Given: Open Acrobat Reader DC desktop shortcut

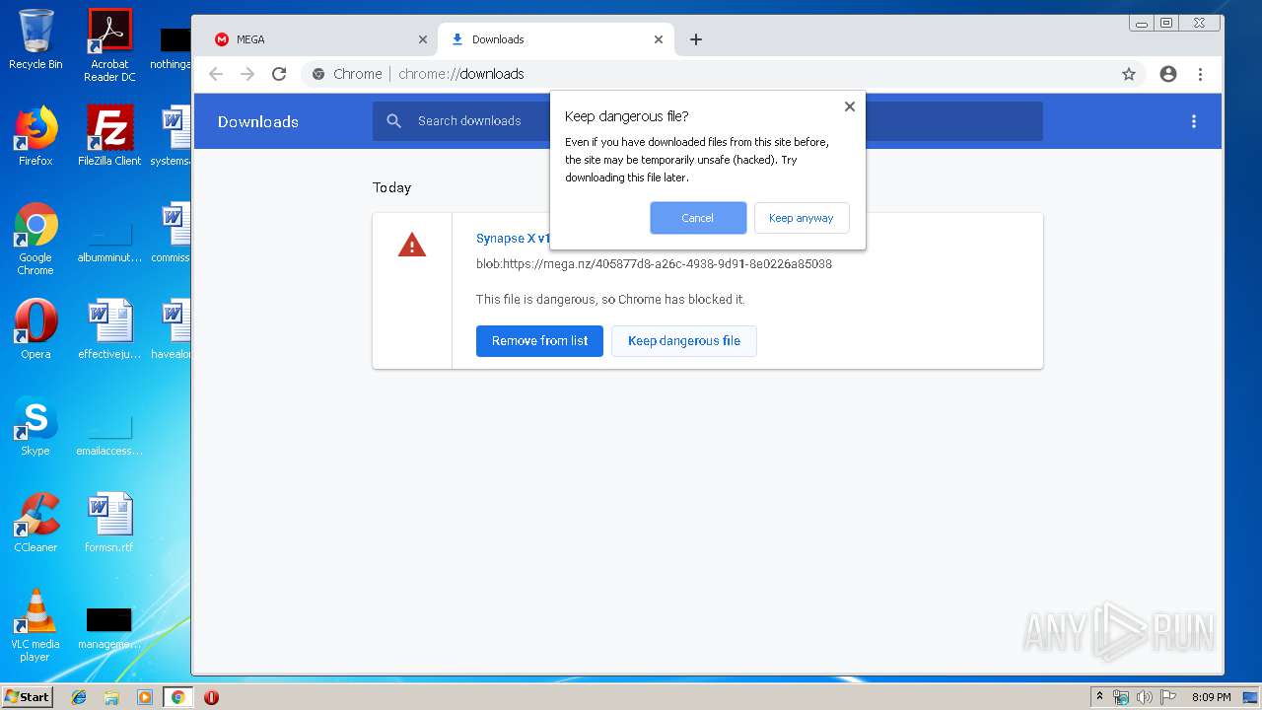Looking at the screenshot, I should (x=109, y=45).
